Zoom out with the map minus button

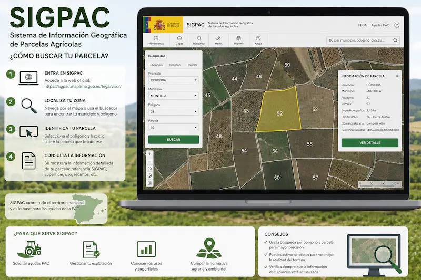pyautogui.click(x=149, y=161)
